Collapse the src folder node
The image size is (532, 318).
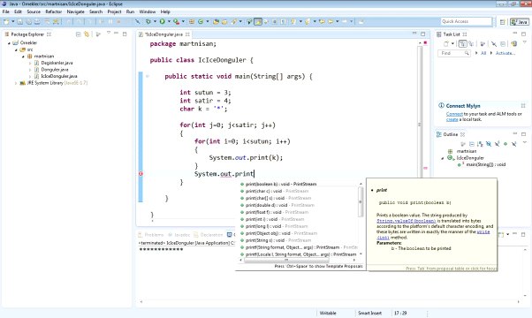[16, 49]
